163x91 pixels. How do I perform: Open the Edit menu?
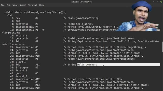pos(8,5)
